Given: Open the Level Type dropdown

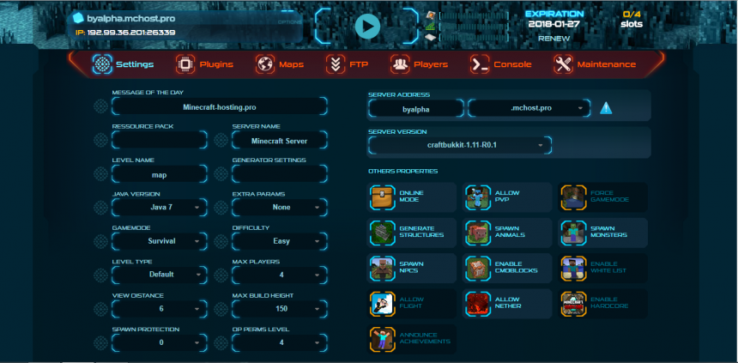Looking at the screenshot, I should (x=159, y=275).
